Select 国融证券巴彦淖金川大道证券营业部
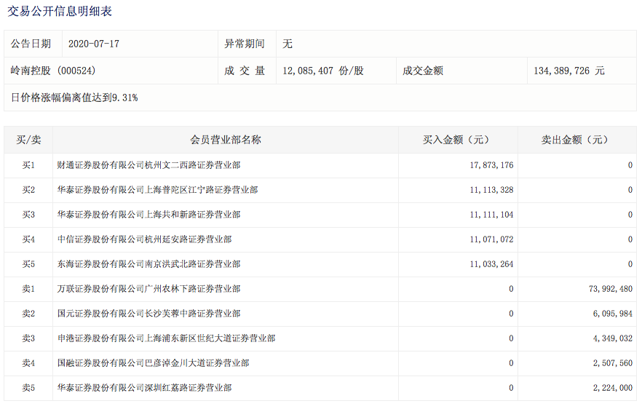 click(153, 363)
